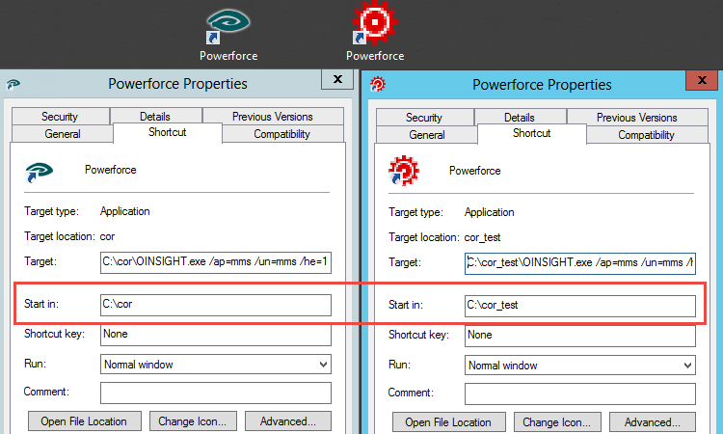723x434 pixels.
Task: Switch to General tab in left window
Action: [x=63, y=134]
